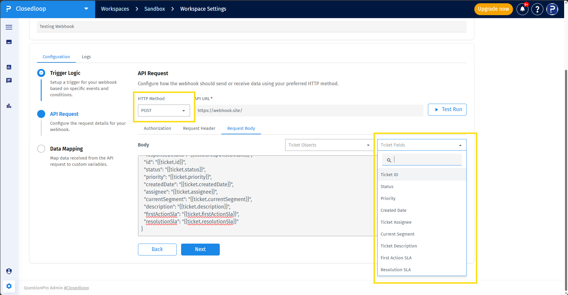The width and height of the screenshot is (568, 295).
Task: Open the Trigger Logic step
Action: 65,73
